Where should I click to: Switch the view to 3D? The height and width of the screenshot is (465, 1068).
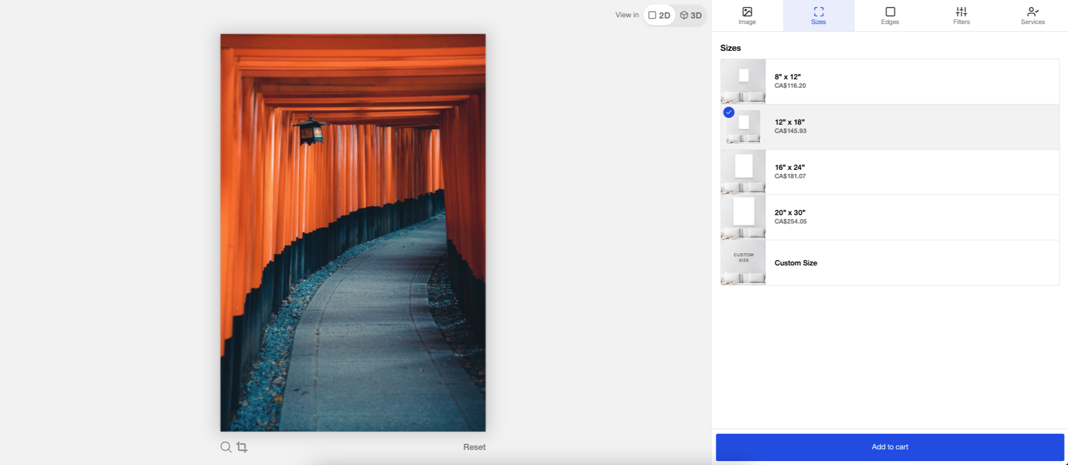691,15
